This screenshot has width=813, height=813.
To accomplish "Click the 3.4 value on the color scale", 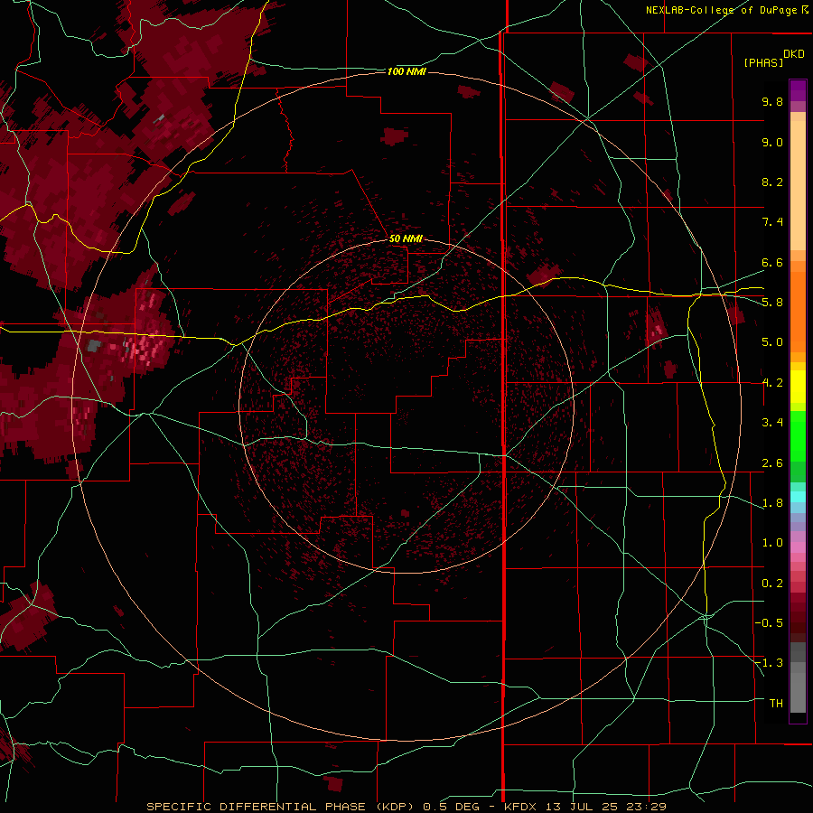I will pos(772,423).
